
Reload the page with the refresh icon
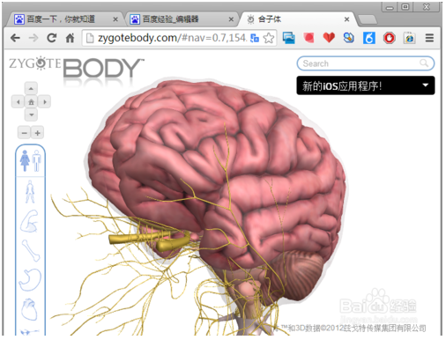(52, 38)
